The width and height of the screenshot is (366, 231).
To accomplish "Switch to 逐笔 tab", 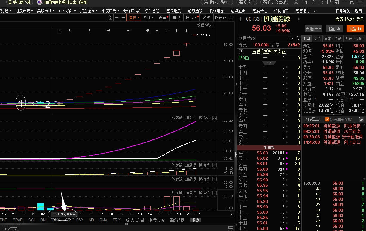I will point(359,39).
